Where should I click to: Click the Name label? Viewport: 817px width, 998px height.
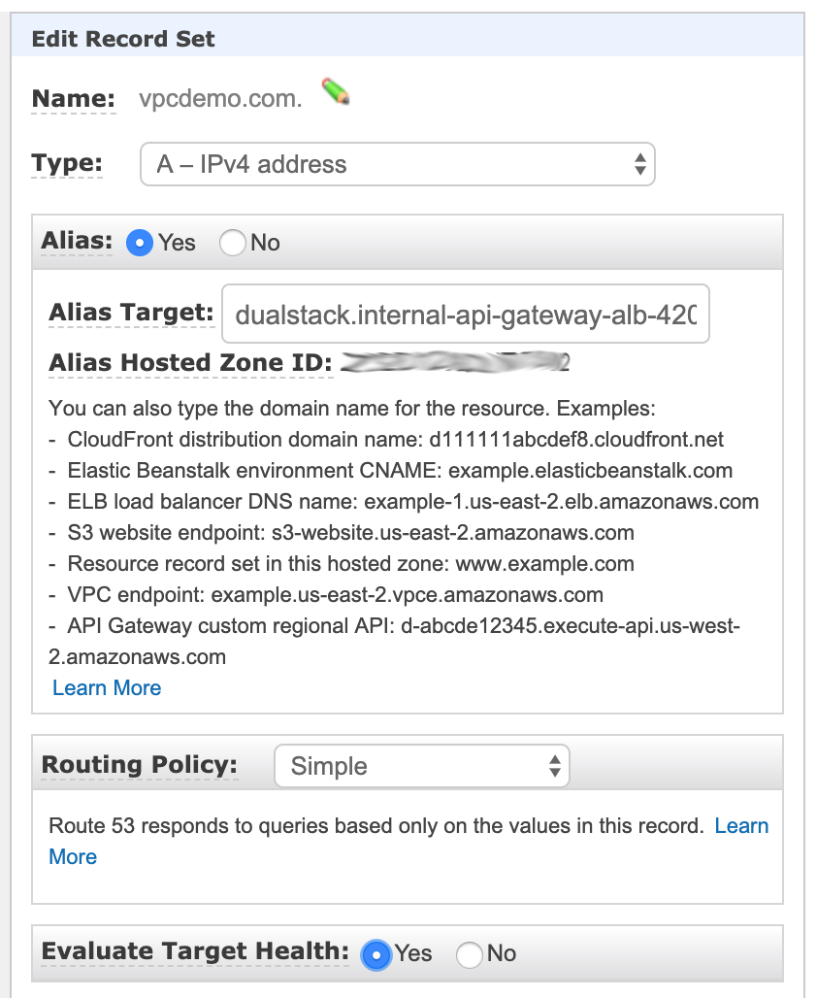point(74,99)
